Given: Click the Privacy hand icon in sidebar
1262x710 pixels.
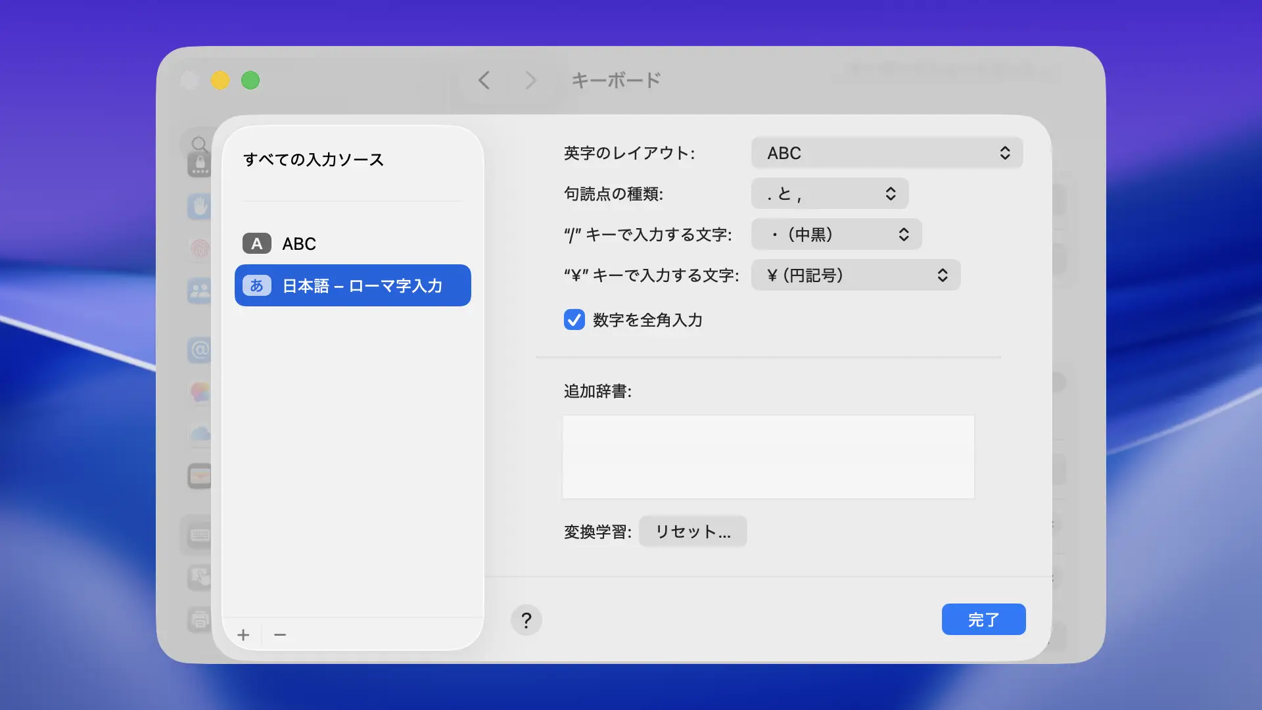Looking at the screenshot, I should (x=199, y=206).
